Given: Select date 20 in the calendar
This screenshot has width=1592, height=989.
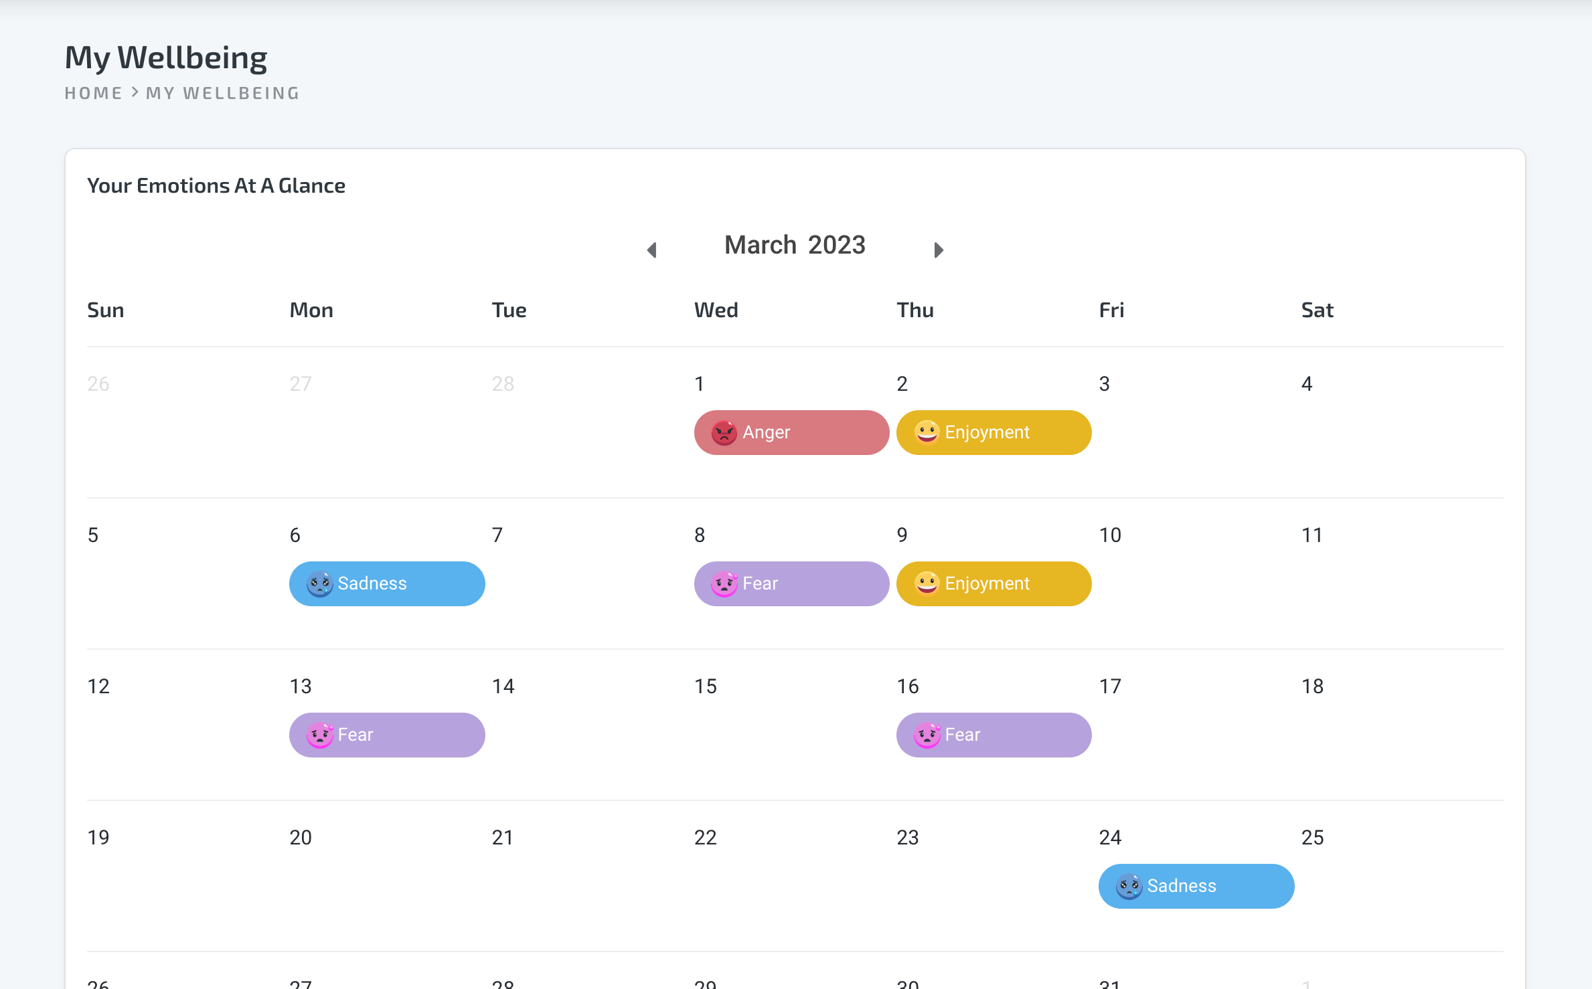Looking at the screenshot, I should tap(301, 838).
